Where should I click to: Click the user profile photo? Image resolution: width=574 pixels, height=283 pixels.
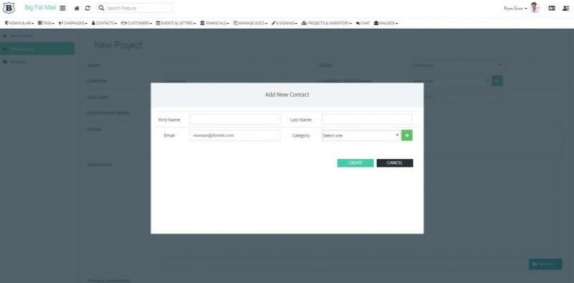tap(535, 8)
